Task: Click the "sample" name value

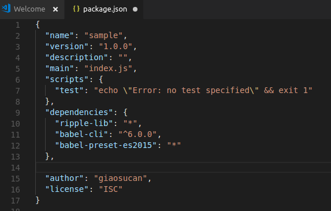Action: click(103, 35)
